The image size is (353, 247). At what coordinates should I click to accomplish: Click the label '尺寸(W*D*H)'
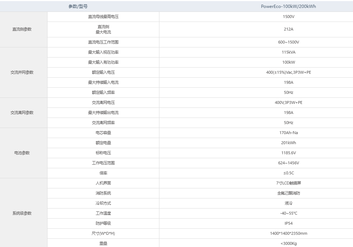click(x=103, y=234)
